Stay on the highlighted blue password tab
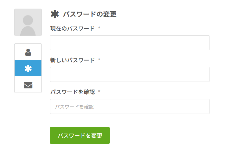The width and height of the screenshot is (239, 167). 28,68
